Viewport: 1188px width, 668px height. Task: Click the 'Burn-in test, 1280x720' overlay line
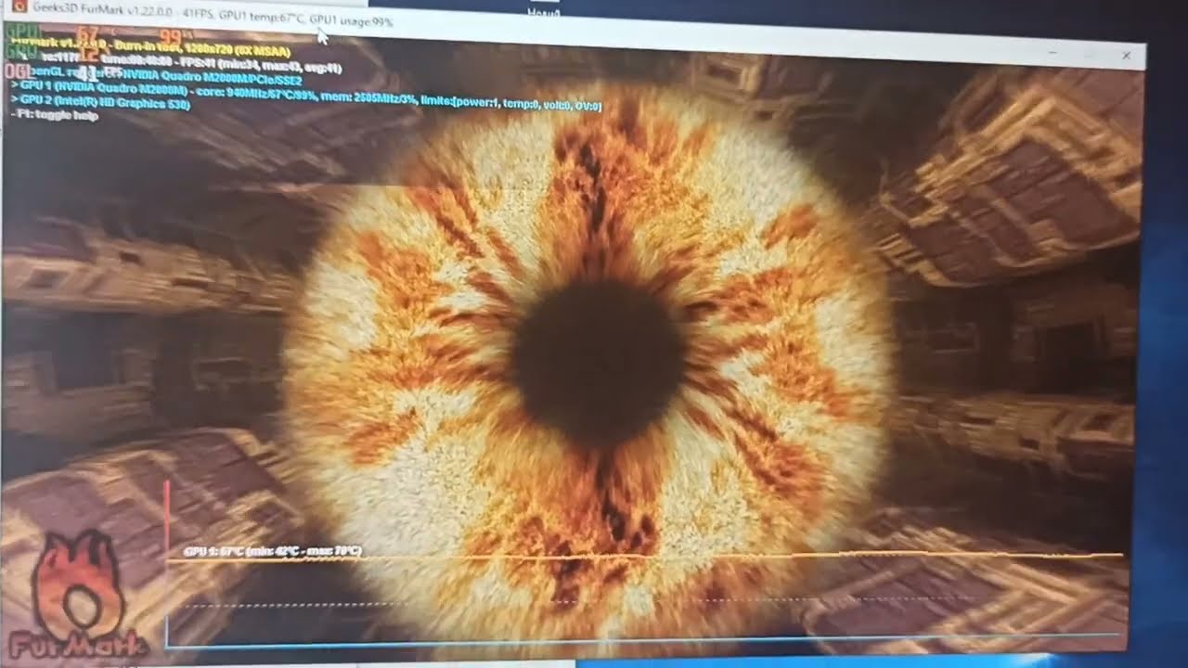151,48
